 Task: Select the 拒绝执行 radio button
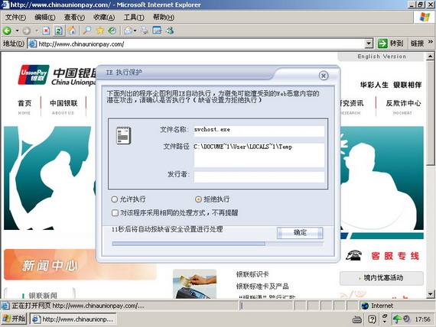(198, 199)
